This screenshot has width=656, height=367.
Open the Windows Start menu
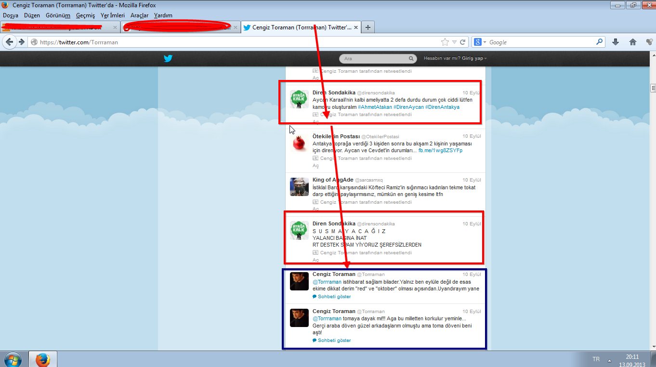[12, 359]
